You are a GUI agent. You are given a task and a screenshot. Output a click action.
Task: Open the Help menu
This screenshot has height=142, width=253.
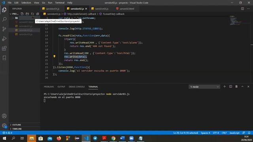[x=70, y=3]
